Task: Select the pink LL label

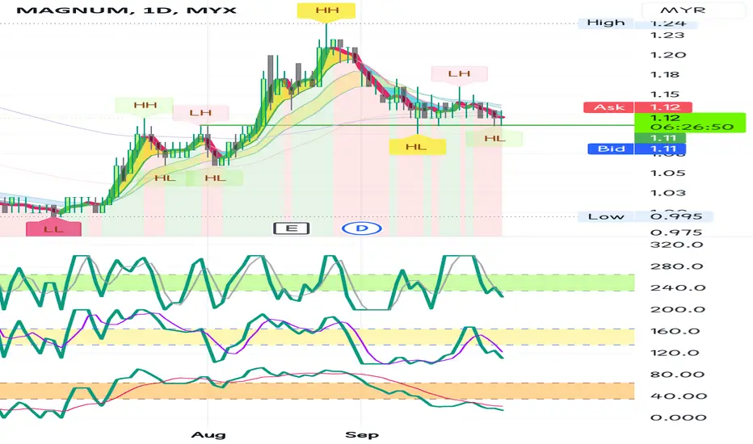Action: click(53, 229)
